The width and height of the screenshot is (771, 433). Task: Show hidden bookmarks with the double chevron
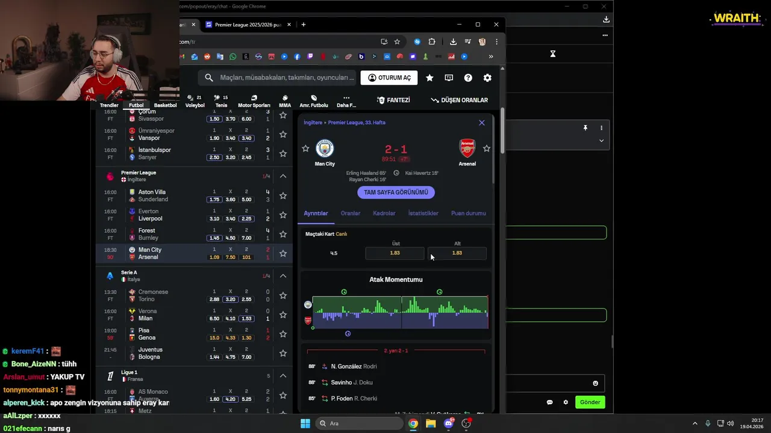pos(491,57)
